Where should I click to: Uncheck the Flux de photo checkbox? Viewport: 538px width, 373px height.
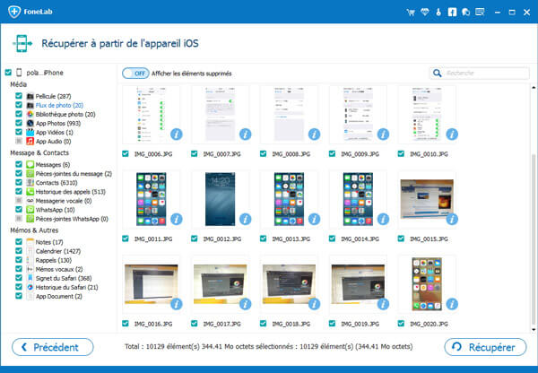[19, 105]
